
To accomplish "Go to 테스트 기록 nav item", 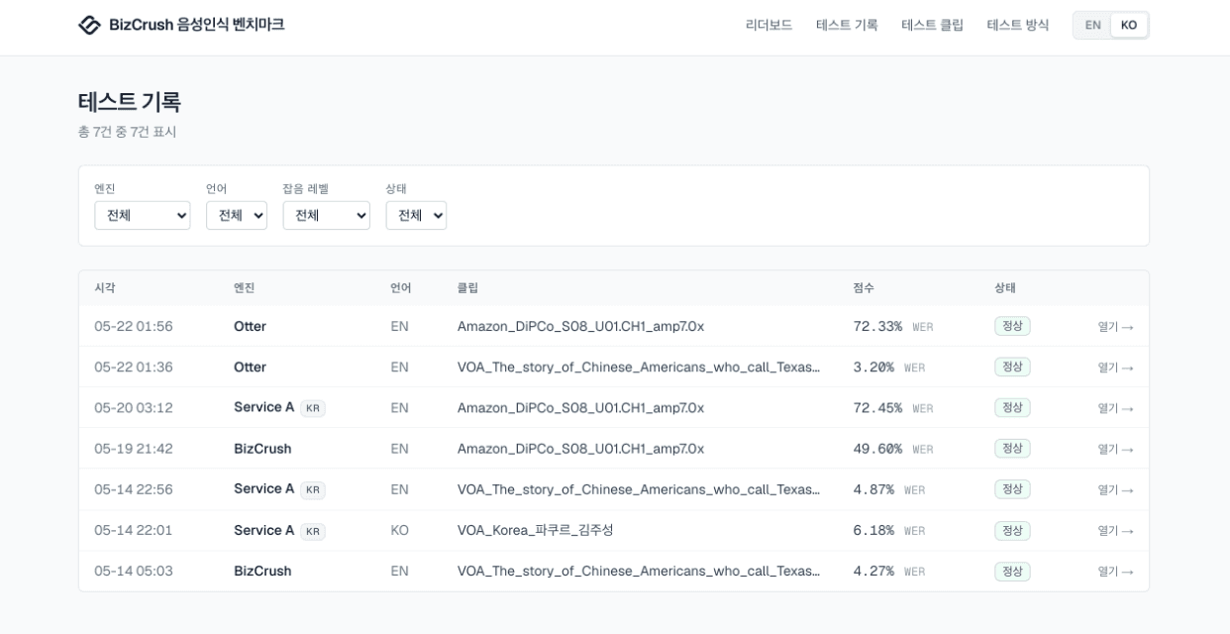I will 847,25.
